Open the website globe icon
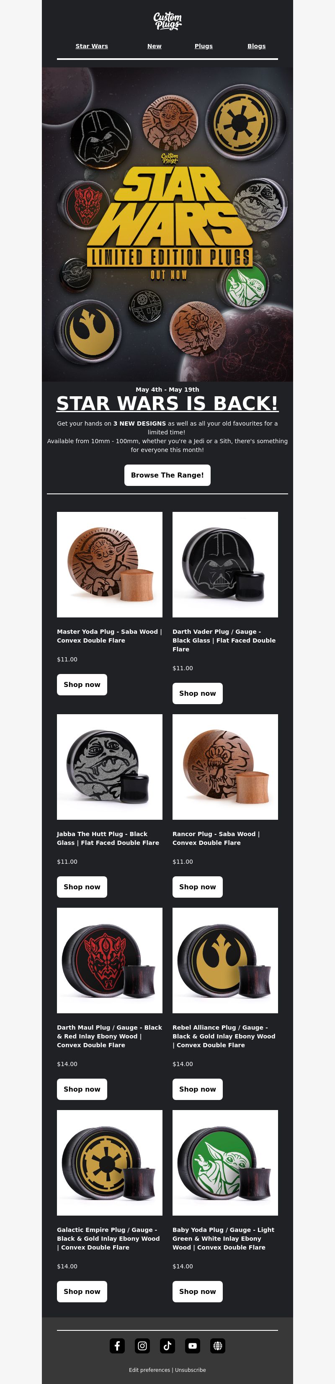The image size is (335, 1384). (x=218, y=1345)
